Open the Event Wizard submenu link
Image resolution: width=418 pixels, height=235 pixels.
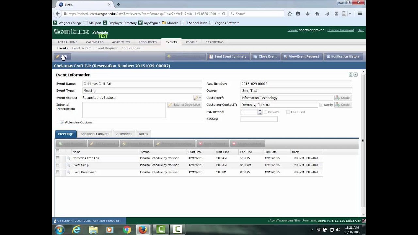coord(82,48)
